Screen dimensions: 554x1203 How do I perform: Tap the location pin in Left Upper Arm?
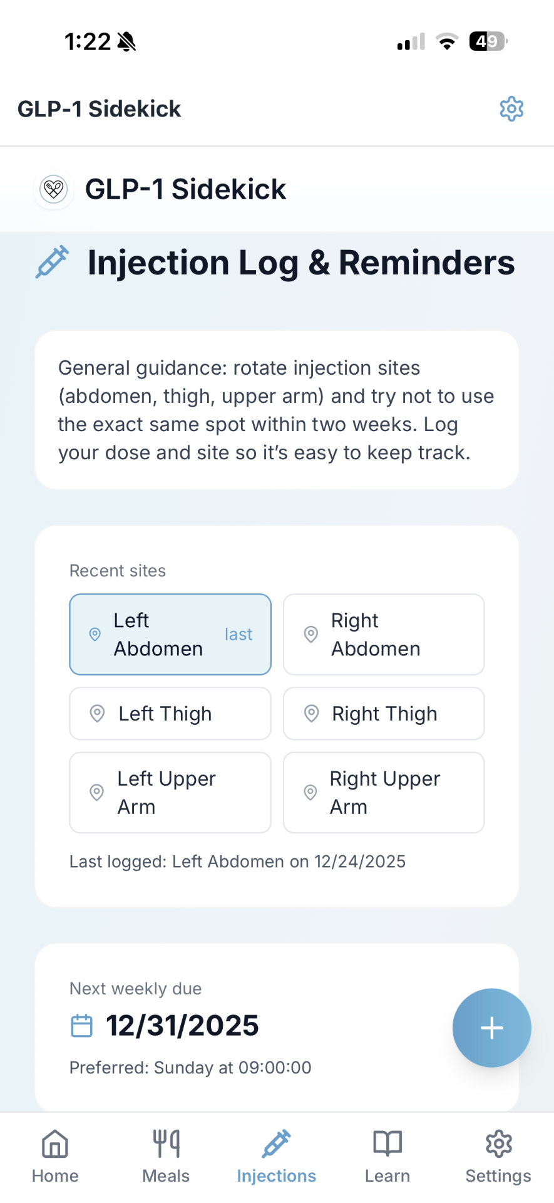click(x=97, y=792)
